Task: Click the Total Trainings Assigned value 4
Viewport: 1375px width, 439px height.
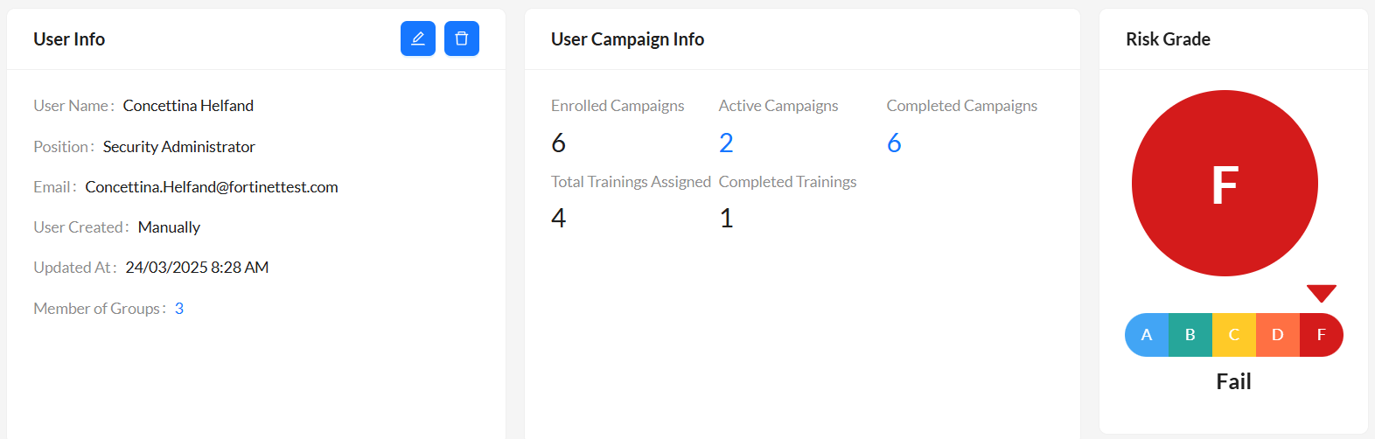Action: coord(559,218)
